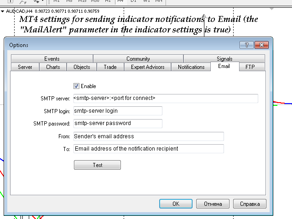Open the arrows objects tool dropdown in toolbar

[x=43, y=1]
